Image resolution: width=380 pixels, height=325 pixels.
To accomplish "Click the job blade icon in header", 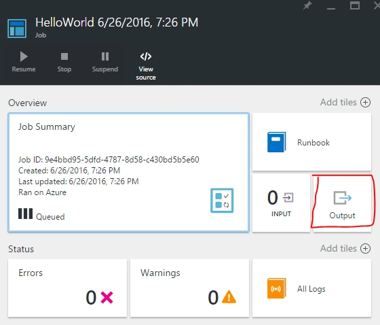I will click(17, 29).
